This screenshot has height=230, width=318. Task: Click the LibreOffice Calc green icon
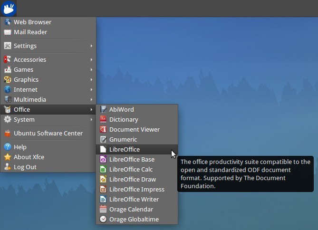pos(103,169)
